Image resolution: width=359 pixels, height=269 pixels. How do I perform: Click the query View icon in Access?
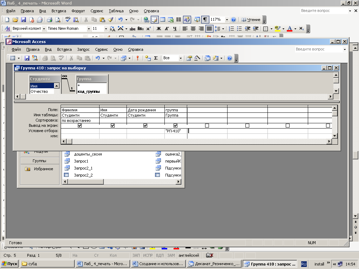click(x=13, y=58)
